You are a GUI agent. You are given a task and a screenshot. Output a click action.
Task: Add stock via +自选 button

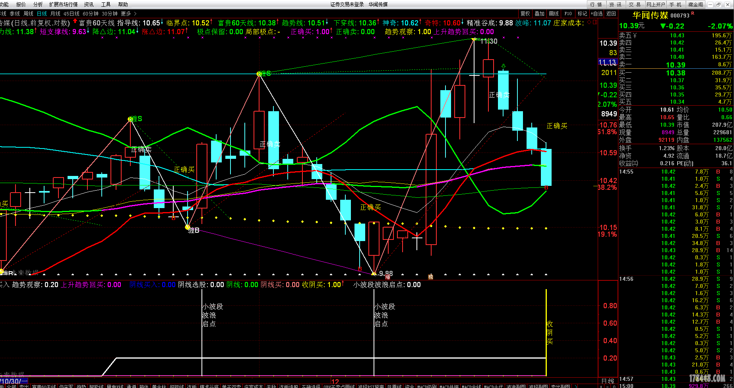[597, 14]
